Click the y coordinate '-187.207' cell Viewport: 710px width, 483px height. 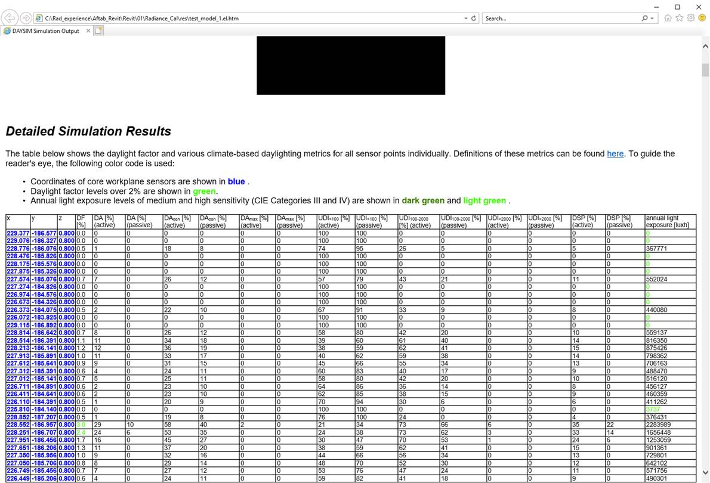pyautogui.click(x=44, y=417)
